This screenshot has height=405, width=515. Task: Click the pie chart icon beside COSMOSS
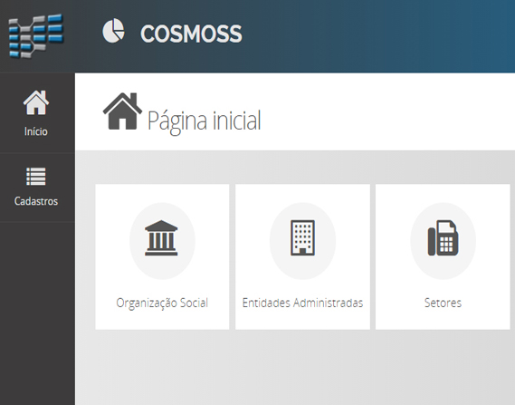coord(113,31)
